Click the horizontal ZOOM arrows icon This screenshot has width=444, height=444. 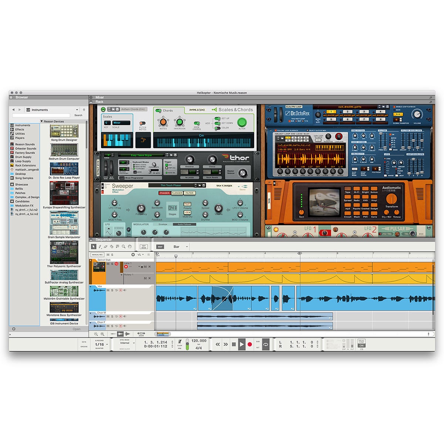pos(141,334)
